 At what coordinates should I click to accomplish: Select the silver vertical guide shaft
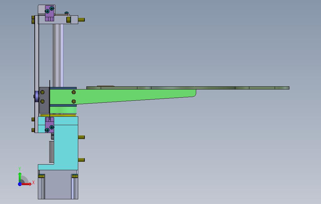[x=58, y=55]
